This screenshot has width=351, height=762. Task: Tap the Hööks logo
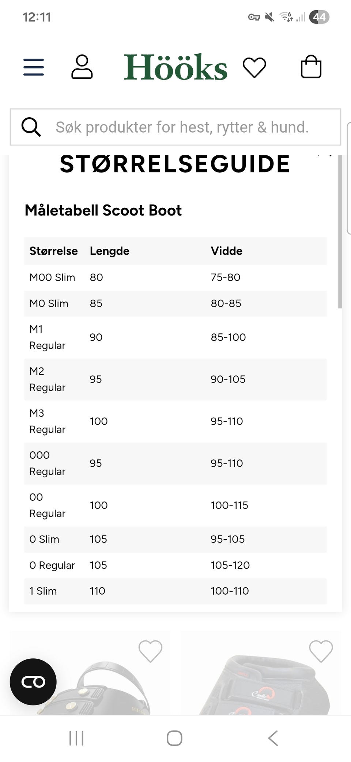tap(175, 67)
